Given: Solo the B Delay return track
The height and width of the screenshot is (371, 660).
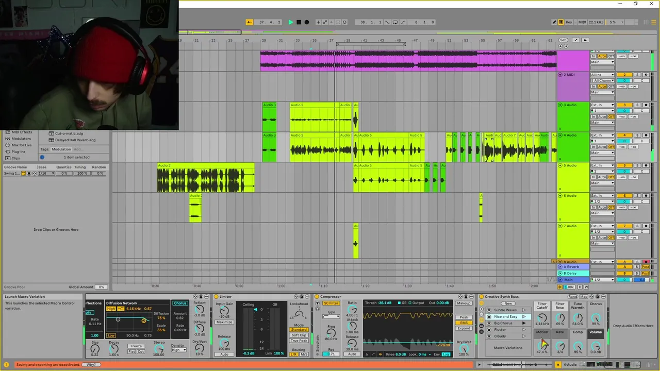Looking at the screenshot, I should 637,273.
